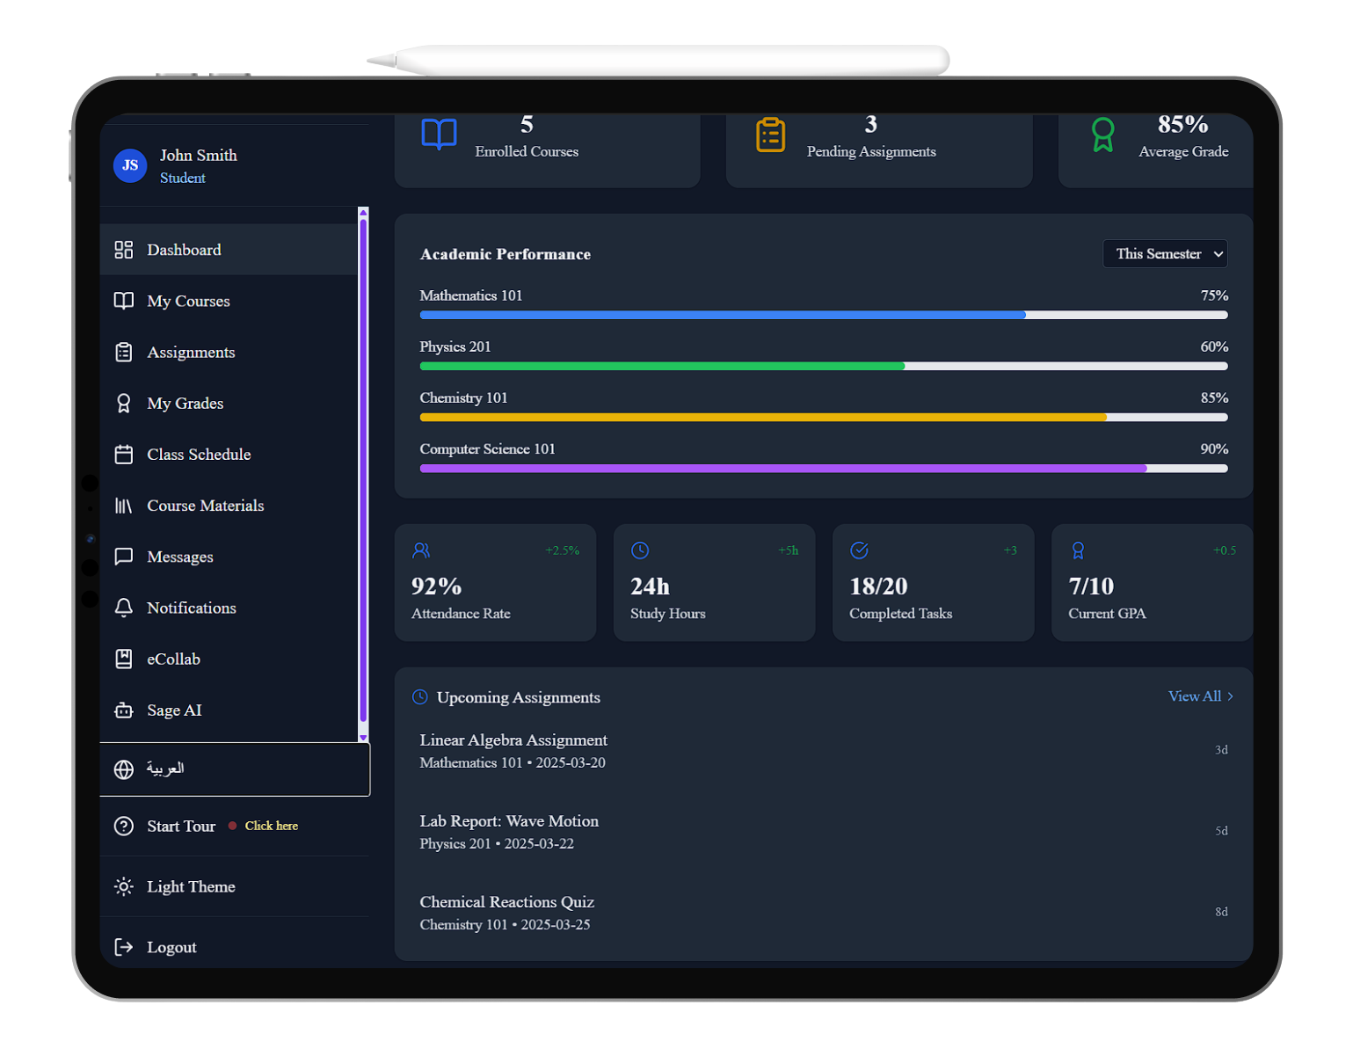Select the My Courses book icon

point(124,301)
